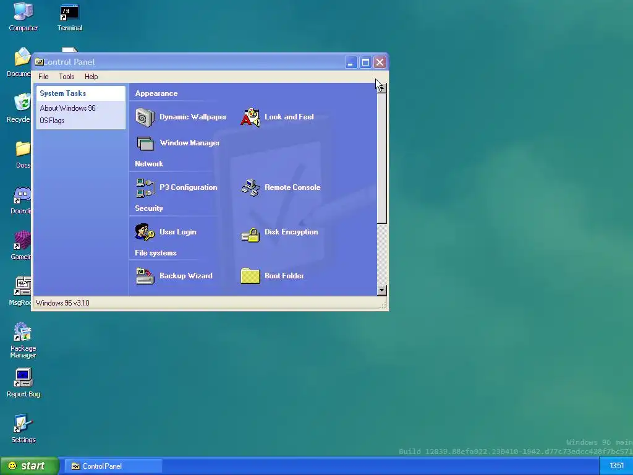Open the File menu
633x475 pixels.
(43, 77)
